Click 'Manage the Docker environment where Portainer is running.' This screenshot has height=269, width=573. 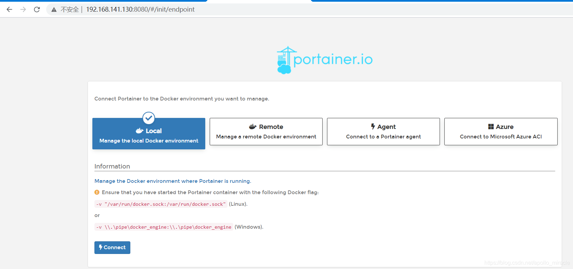coord(173,181)
